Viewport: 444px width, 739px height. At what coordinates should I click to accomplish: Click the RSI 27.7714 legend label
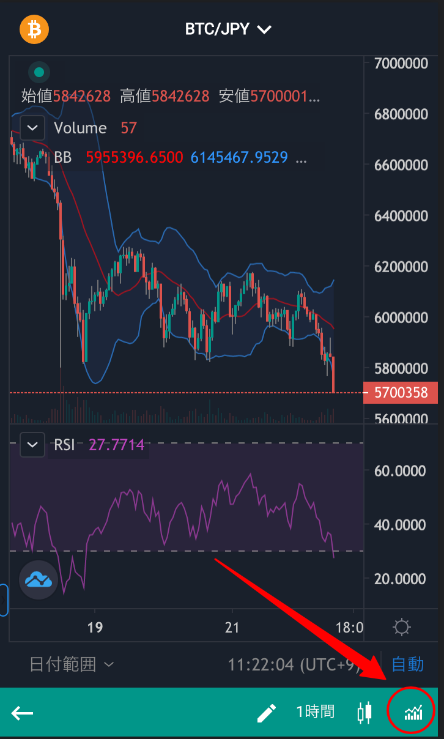[100, 445]
